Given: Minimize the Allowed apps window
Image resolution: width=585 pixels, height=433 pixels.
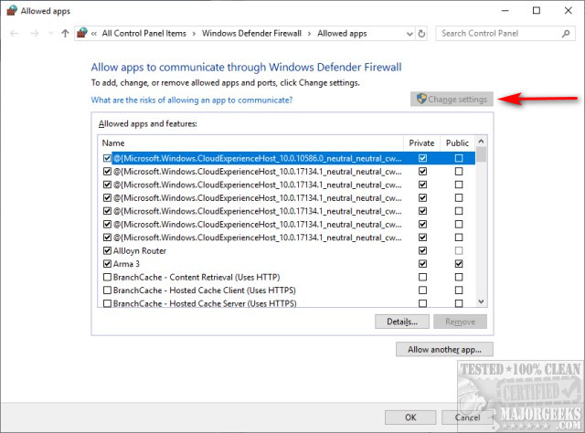Looking at the screenshot, I should point(505,11).
